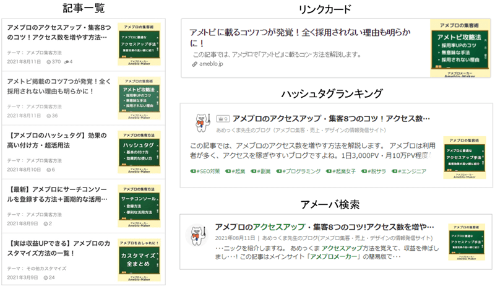Click comment icon beside 4
The image size is (495, 286).
tap(66, 62)
